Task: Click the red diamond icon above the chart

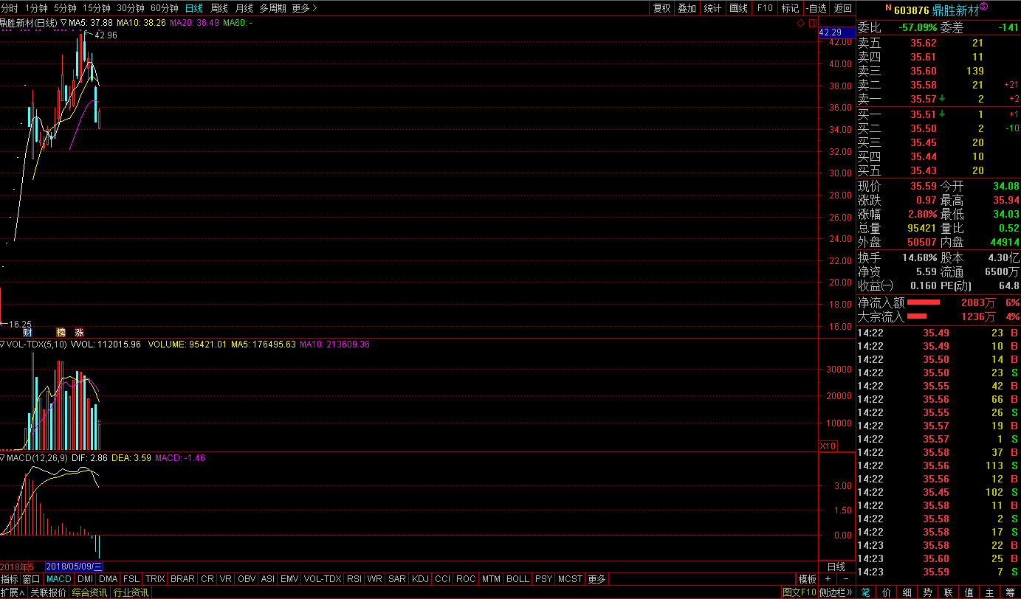Action: tap(801, 24)
